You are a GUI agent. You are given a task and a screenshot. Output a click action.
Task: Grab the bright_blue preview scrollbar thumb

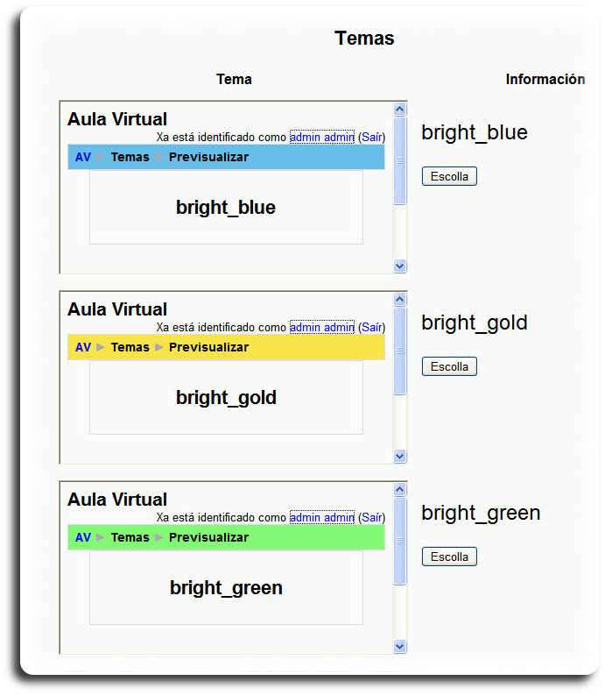400,160
